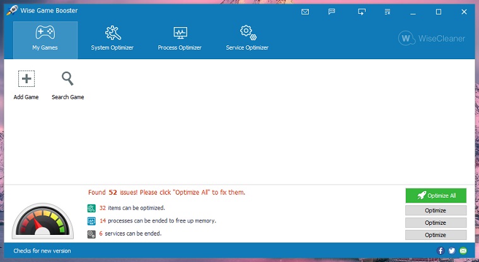Optimize the 32 items that can be optimized

tap(436, 210)
